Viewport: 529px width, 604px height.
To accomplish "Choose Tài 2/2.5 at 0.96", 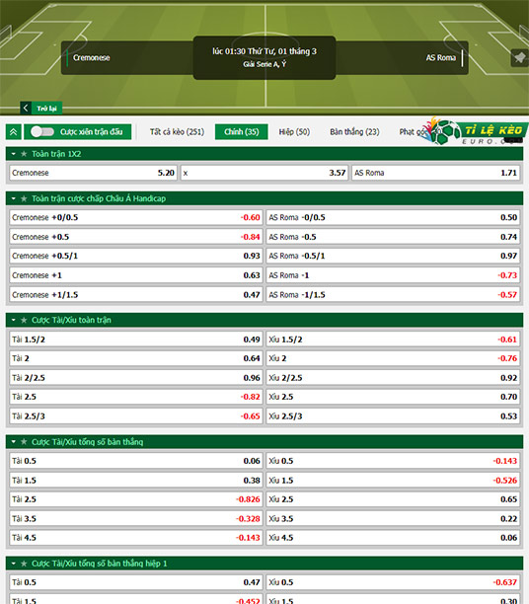I will point(136,378).
